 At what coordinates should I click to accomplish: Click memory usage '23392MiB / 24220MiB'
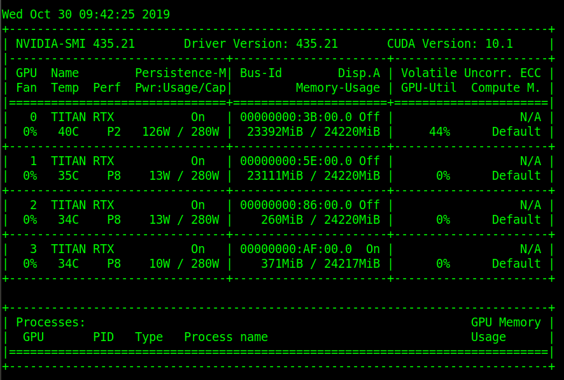[313, 132]
